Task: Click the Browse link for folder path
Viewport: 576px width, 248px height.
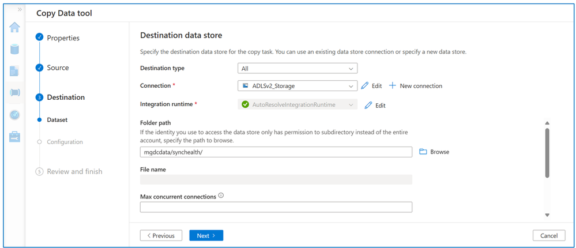Action: click(440, 152)
